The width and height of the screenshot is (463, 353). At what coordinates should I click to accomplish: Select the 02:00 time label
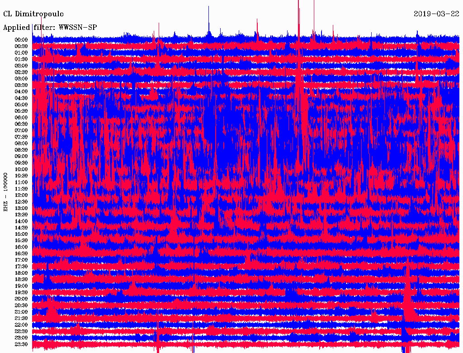[x=21, y=66]
